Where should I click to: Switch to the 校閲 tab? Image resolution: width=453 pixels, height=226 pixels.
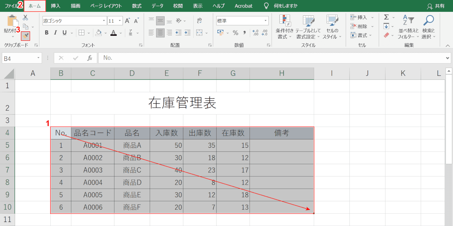pos(178,6)
